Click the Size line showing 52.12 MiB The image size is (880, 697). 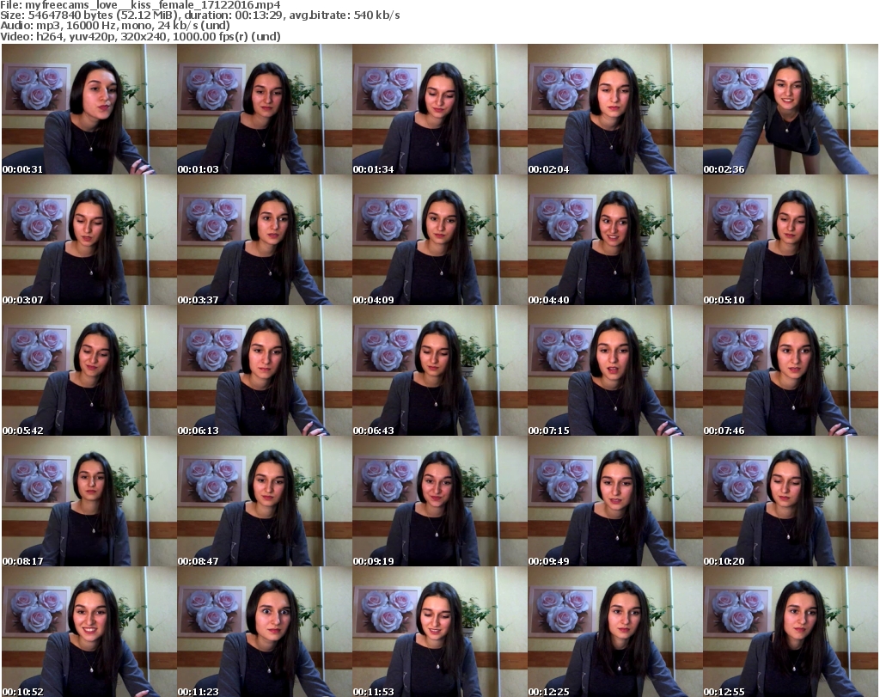click(199, 15)
